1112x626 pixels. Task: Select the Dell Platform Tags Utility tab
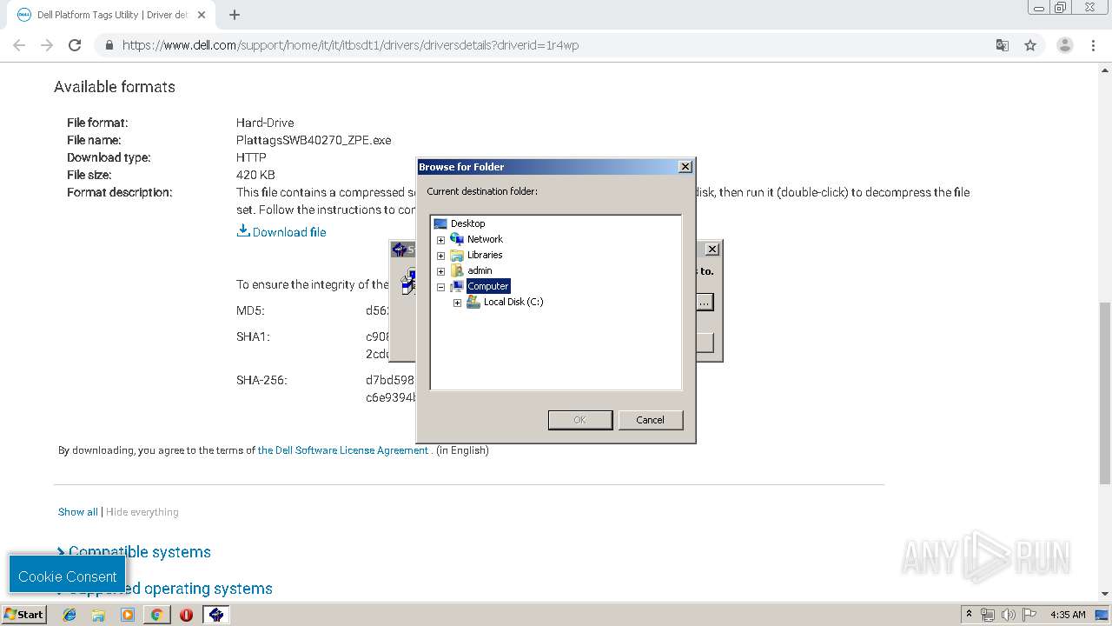(111, 15)
